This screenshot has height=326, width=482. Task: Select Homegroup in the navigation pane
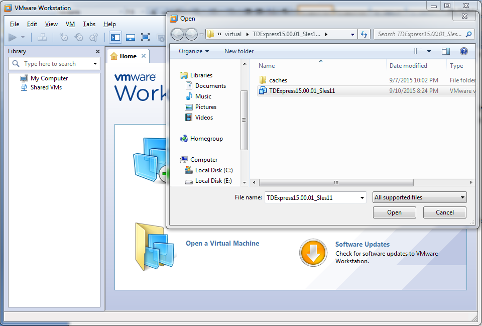[206, 139]
